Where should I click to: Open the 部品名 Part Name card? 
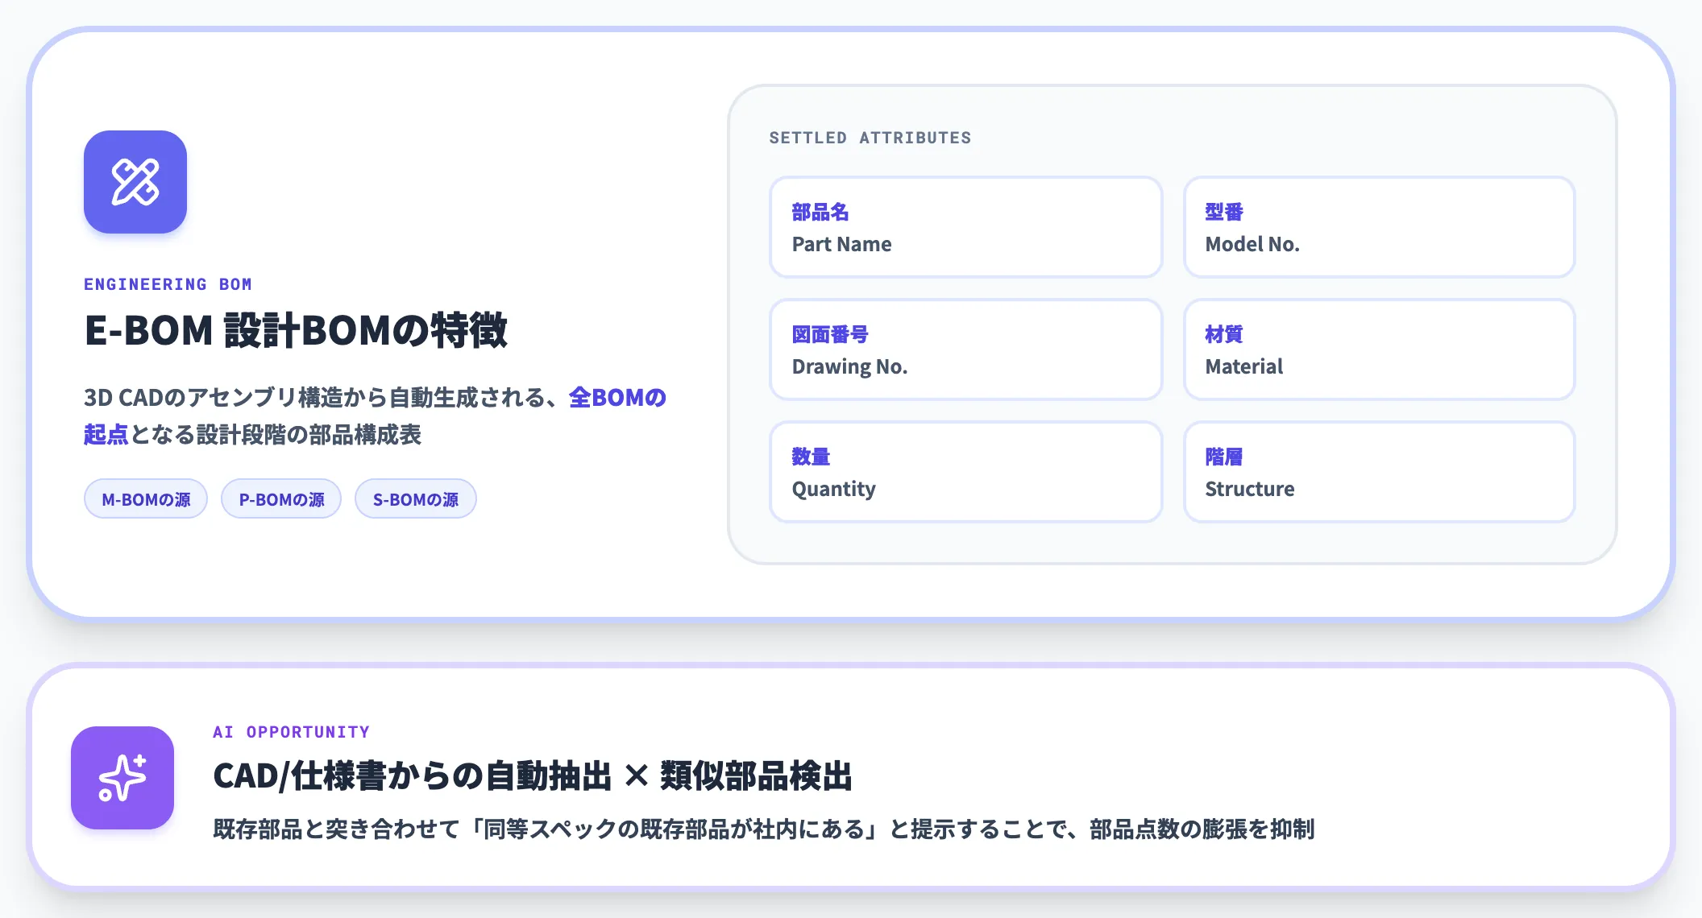coord(965,227)
